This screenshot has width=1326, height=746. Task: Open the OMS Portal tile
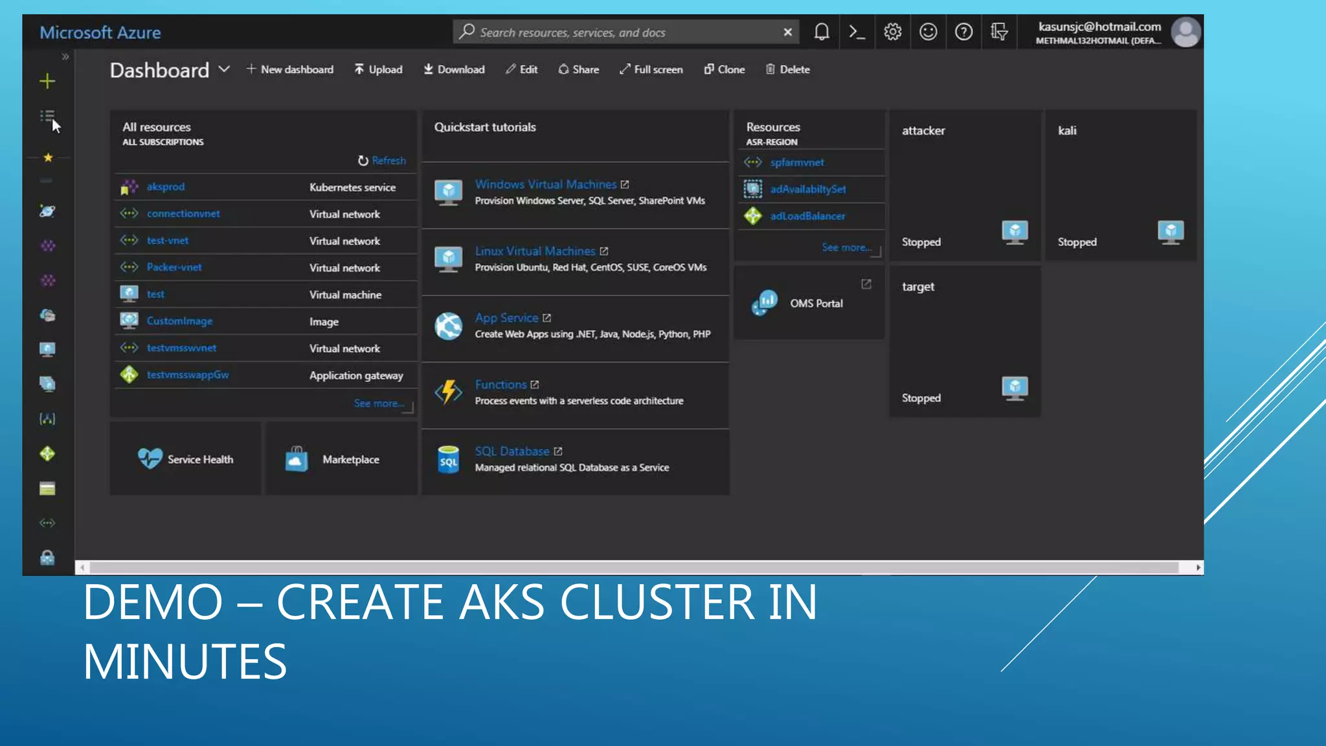pyautogui.click(x=809, y=303)
